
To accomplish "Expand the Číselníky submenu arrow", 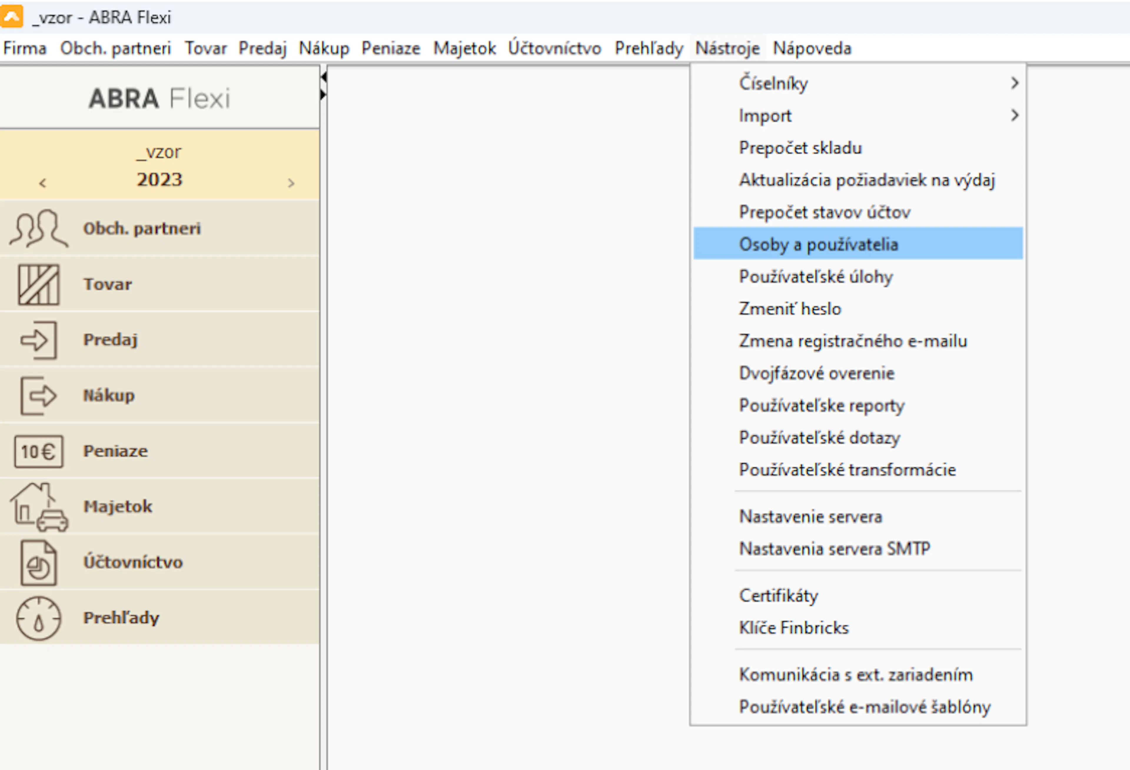I will 1014,83.
